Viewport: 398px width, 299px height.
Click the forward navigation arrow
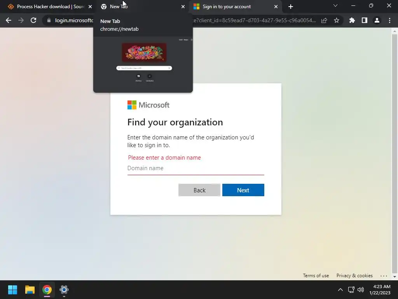pos(21,20)
